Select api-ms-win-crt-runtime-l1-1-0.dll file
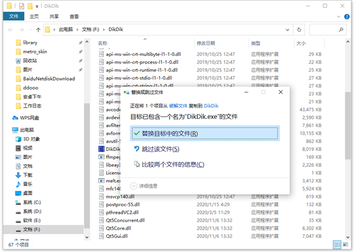This screenshot has width=354, height=252. pos(142,70)
